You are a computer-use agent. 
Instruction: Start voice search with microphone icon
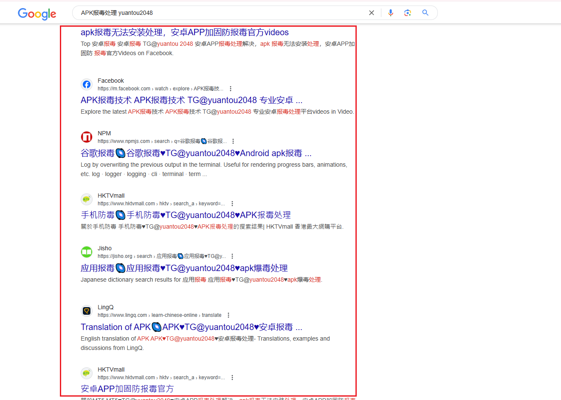[x=391, y=13]
